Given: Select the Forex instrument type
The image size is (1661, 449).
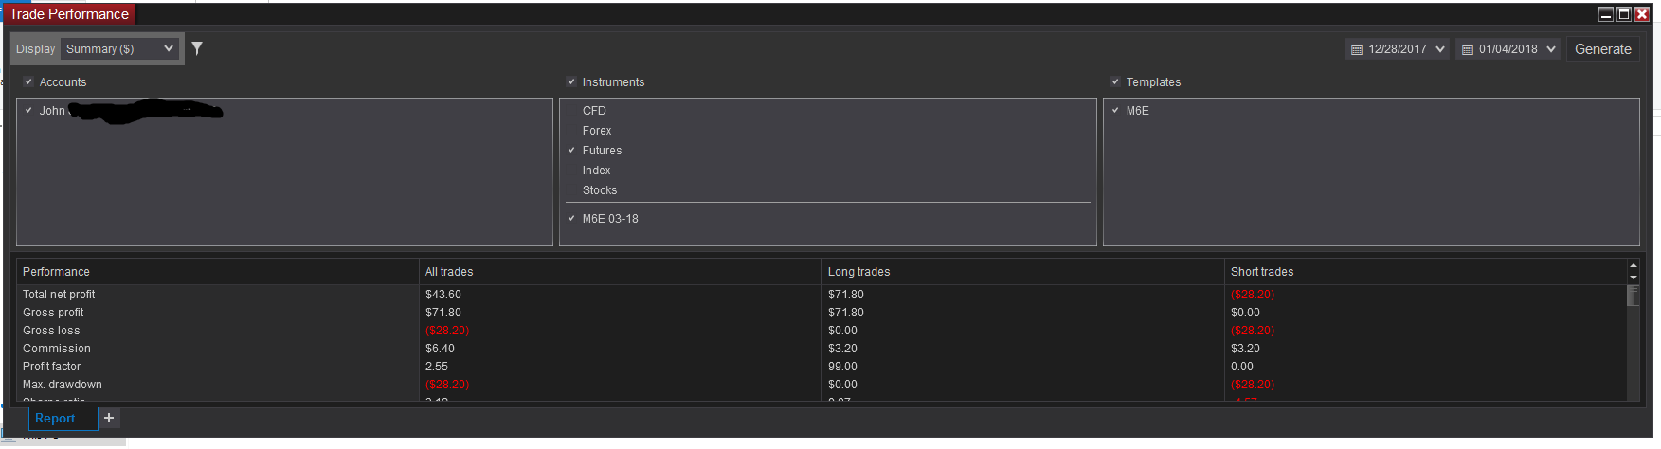Looking at the screenshot, I should pyautogui.click(x=597, y=131).
